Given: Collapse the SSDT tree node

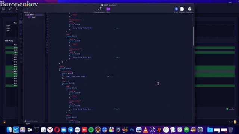Looking at the screenshot, I should 26,15.
